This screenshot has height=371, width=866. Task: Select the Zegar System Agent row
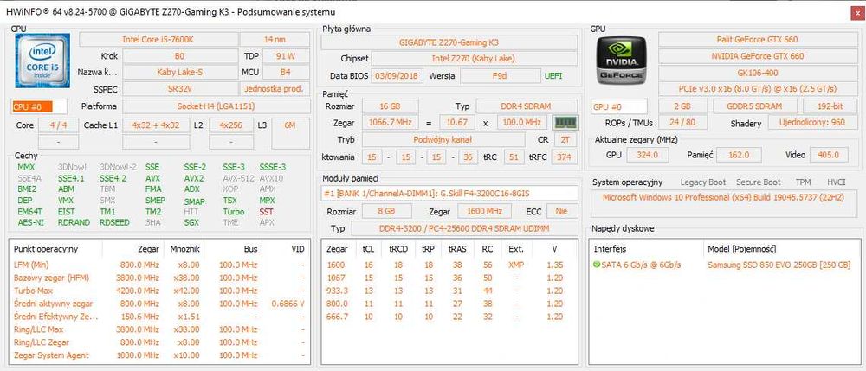pyautogui.click(x=159, y=355)
